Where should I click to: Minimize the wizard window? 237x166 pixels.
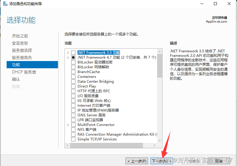click(x=202, y=4)
